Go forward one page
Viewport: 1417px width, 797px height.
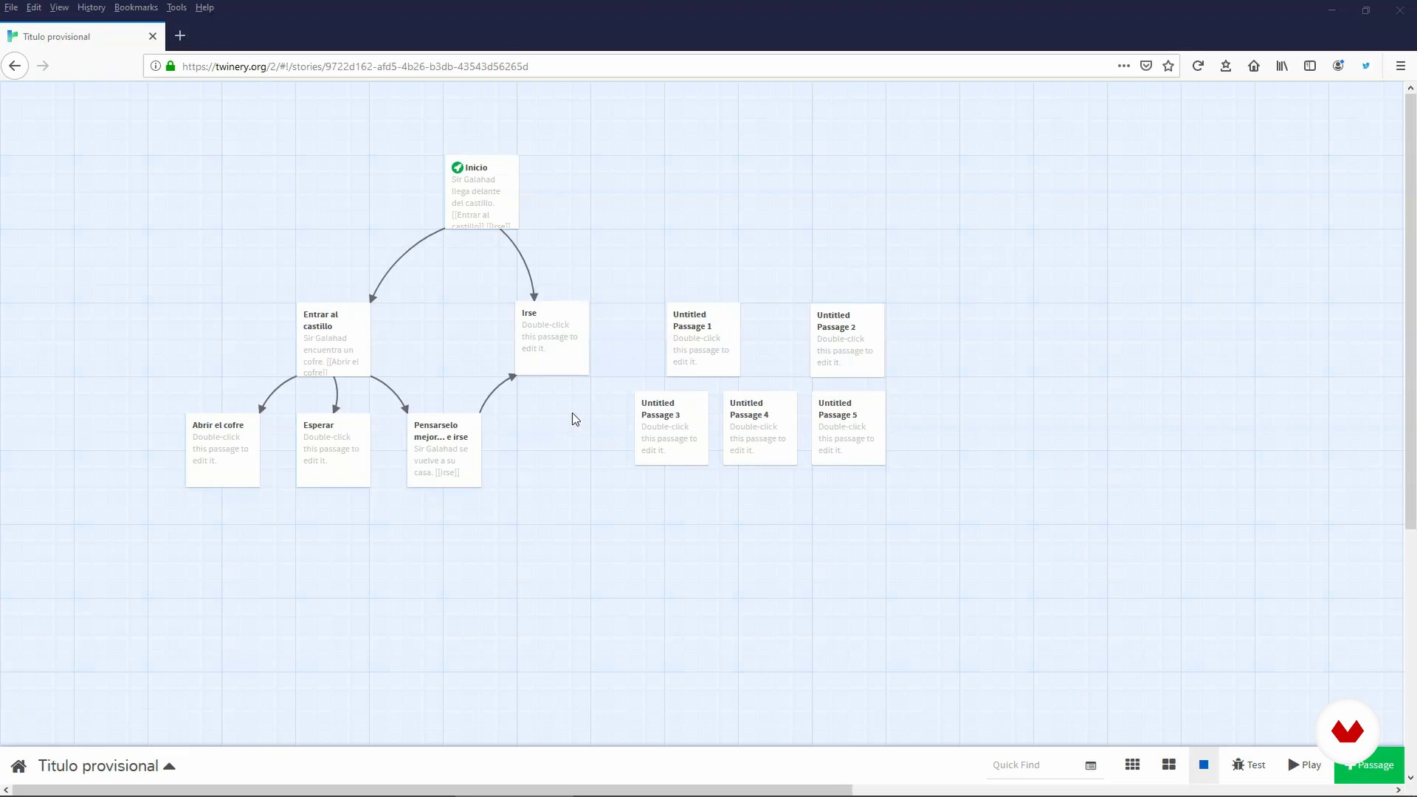click(43, 66)
